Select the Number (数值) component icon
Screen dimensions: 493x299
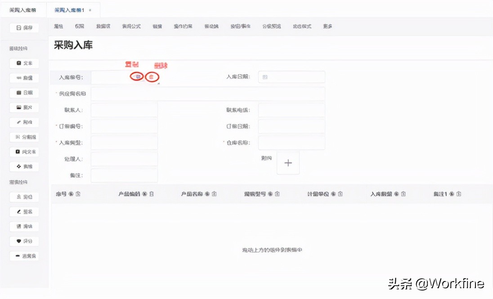(24, 78)
